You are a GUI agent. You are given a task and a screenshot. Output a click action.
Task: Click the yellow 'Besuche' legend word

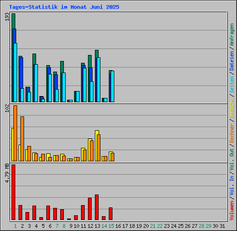tap(231, 108)
